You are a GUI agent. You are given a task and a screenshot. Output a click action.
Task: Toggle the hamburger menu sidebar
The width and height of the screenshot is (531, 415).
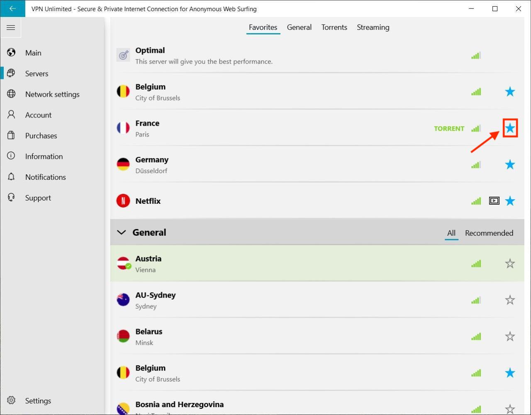[11, 28]
